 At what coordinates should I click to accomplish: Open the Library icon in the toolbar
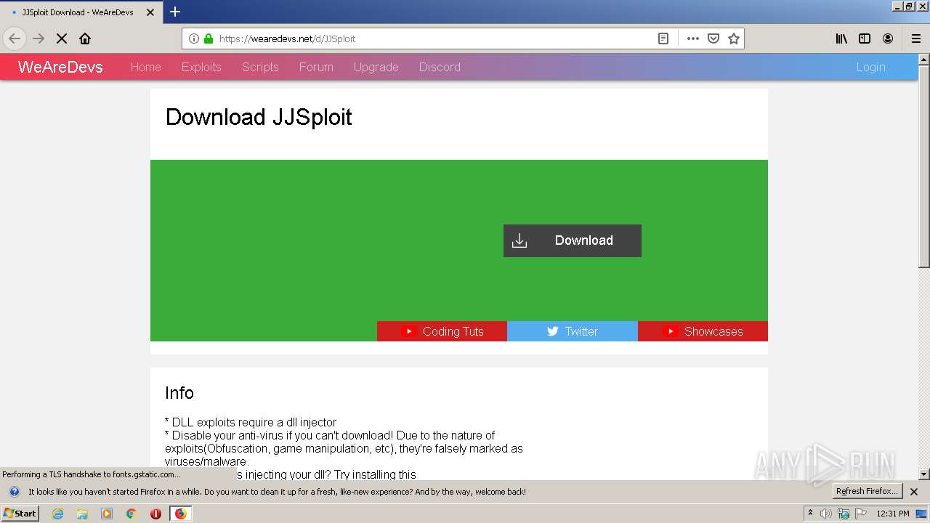pos(841,38)
